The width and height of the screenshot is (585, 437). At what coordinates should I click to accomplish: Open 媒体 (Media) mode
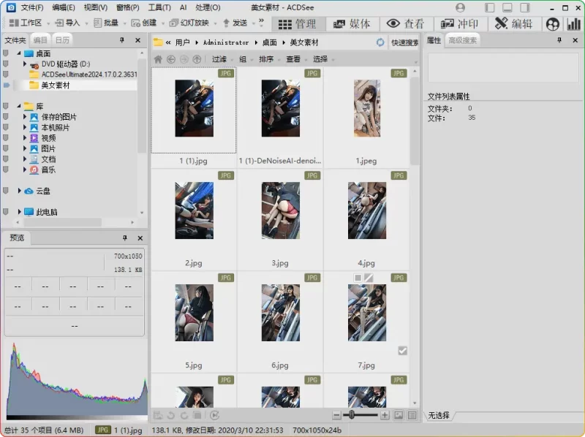point(355,23)
